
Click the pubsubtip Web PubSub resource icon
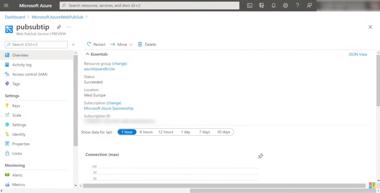[9, 29]
